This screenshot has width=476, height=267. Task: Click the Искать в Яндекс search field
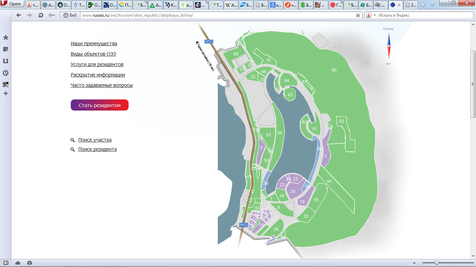(418, 15)
